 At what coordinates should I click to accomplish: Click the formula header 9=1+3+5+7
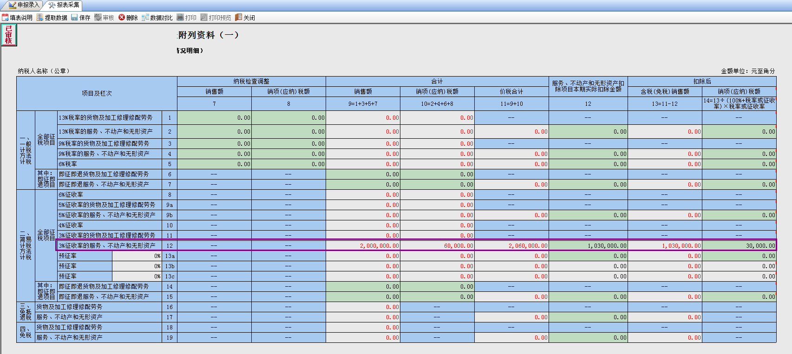coord(363,103)
